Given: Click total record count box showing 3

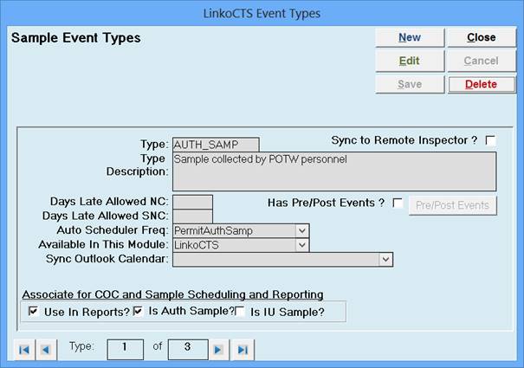Looking at the screenshot, I should click(x=188, y=350).
